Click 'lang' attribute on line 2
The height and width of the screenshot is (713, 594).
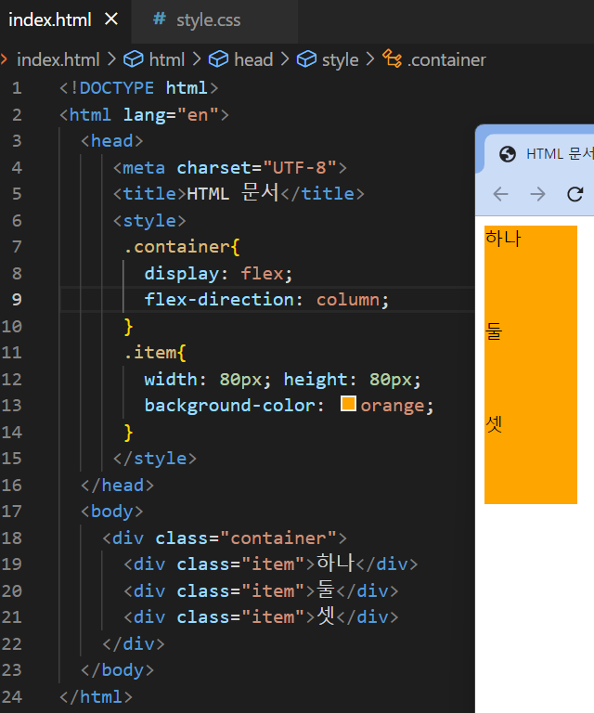click(144, 115)
